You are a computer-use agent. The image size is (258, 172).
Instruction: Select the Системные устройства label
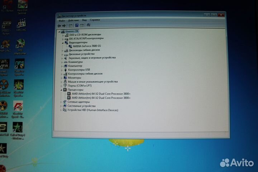(81, 106)
